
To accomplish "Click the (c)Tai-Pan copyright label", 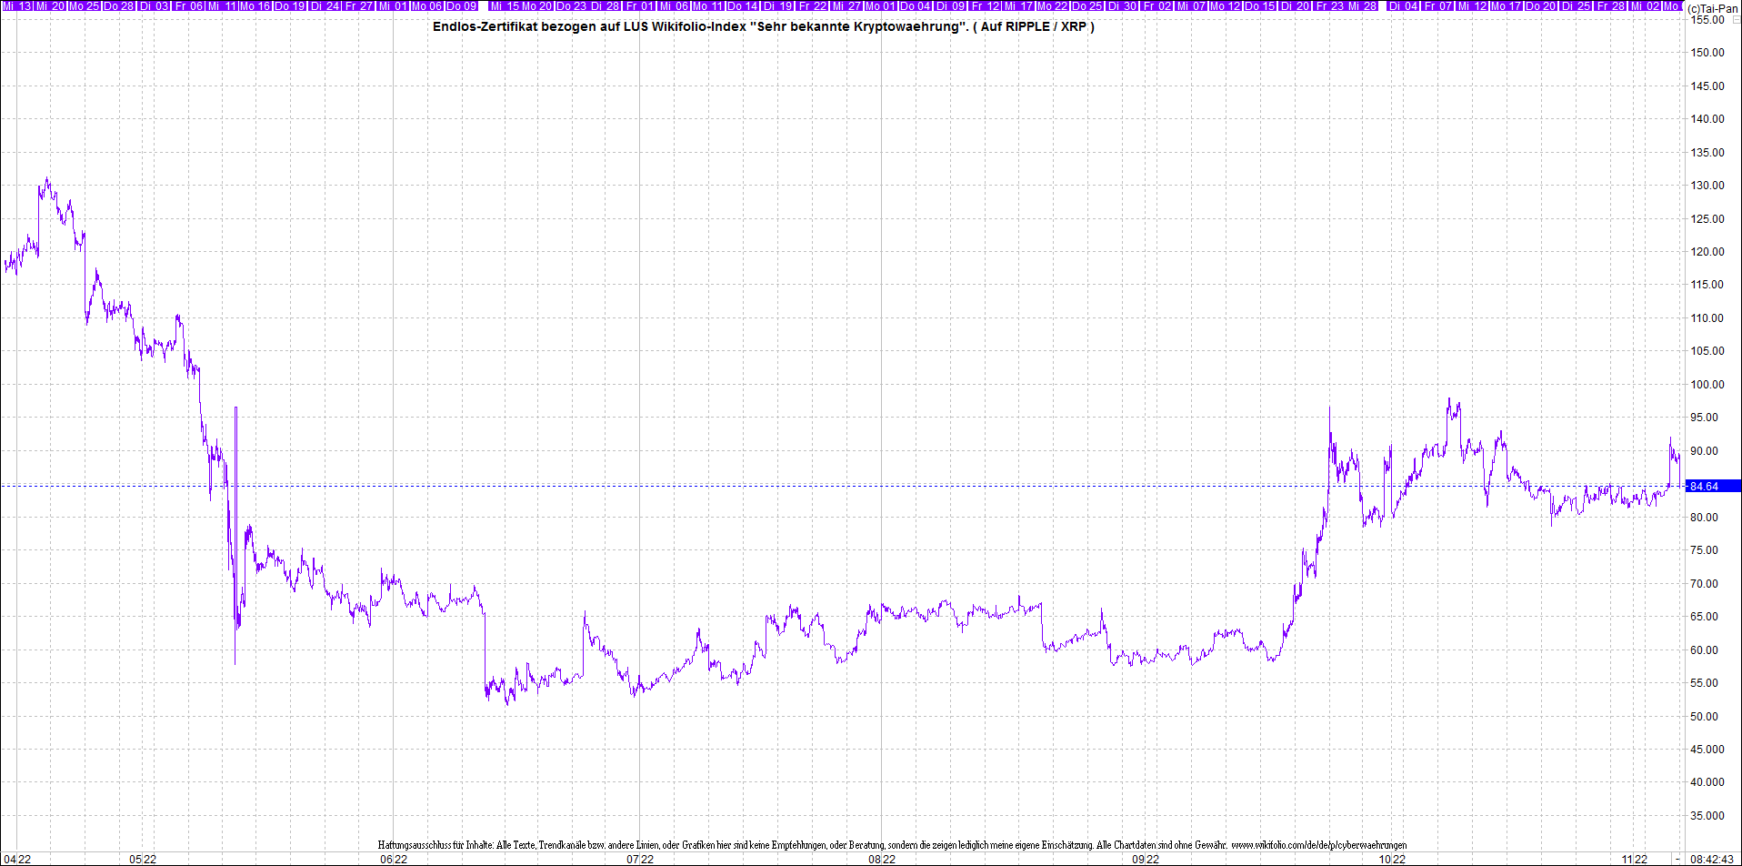I will [x=1712, y=8].
